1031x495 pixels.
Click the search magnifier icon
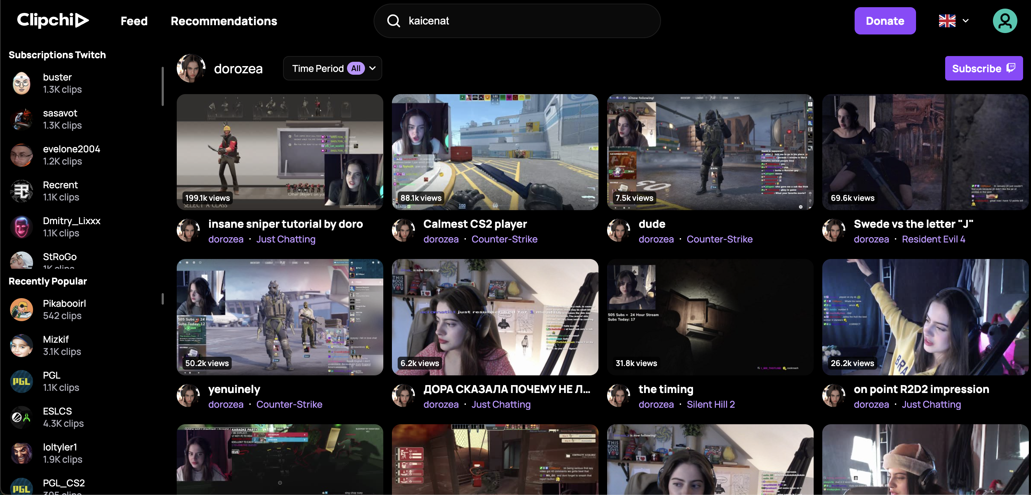393,21
